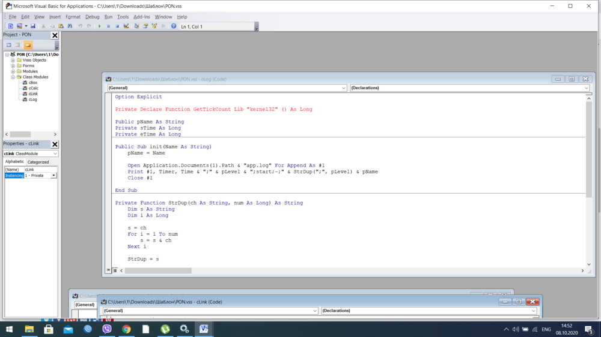This screenshot has height=337, width=601.
Task: Select the cLog class module
Action: tap(32, 100)
